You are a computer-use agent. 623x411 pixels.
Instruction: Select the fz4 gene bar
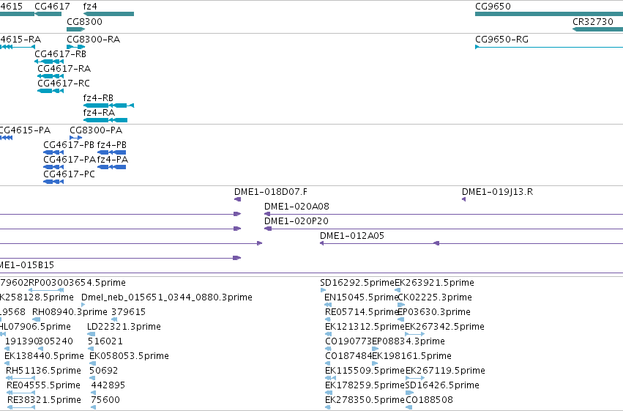pos(108,15)
